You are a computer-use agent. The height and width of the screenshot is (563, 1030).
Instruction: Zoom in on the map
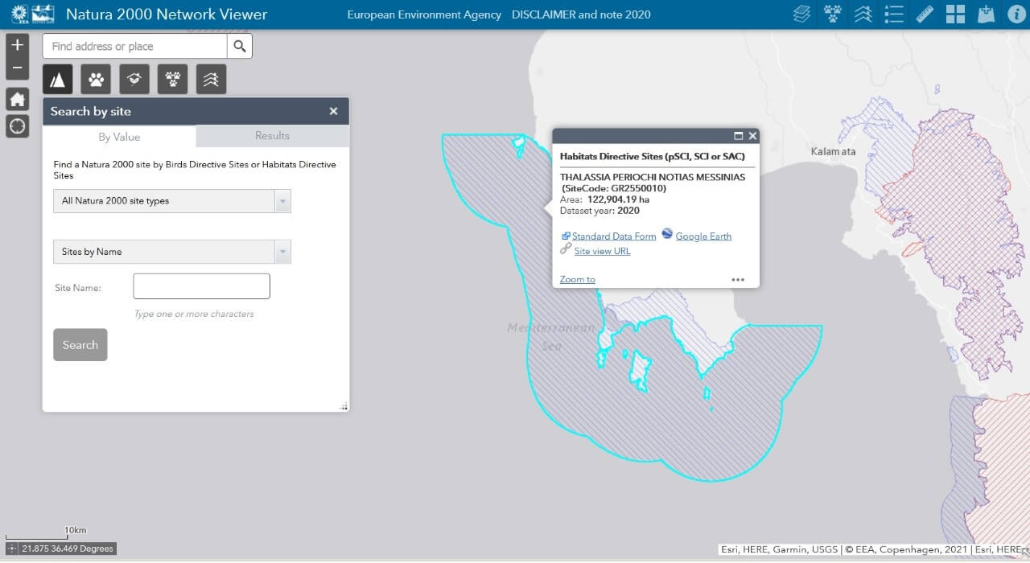click(17, 45)
